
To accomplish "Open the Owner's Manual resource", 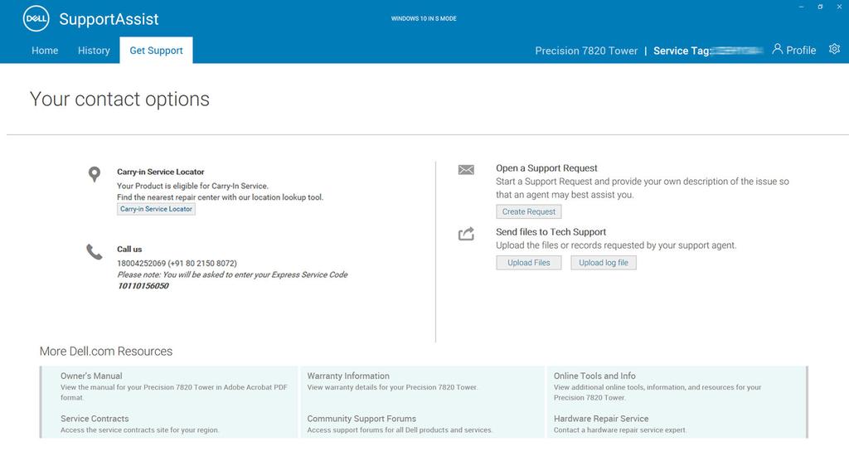I will click(91, 376).
